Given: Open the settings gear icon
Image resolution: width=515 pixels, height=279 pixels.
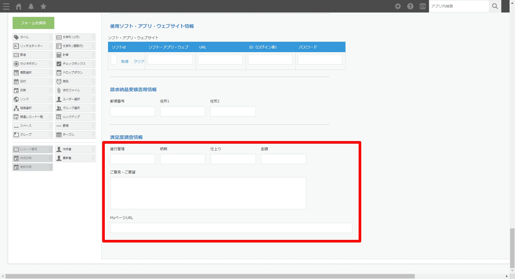Looking at the screenshot, I should point(398,6).
